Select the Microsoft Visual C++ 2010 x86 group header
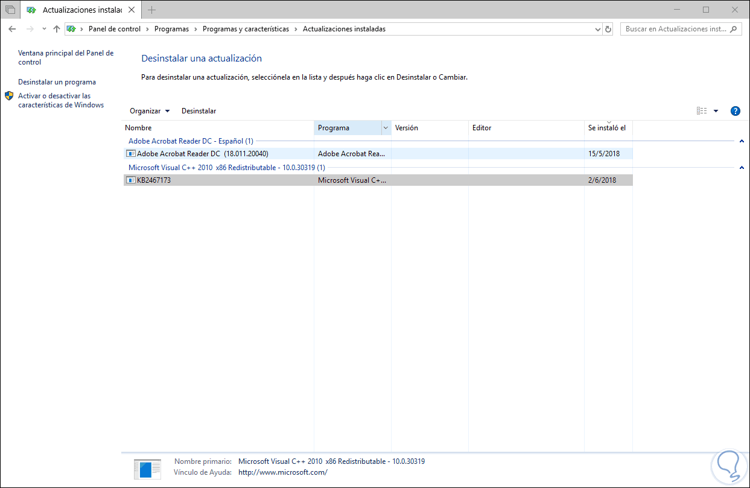Viewport: 750px width, 488px height. pos(226,168)
